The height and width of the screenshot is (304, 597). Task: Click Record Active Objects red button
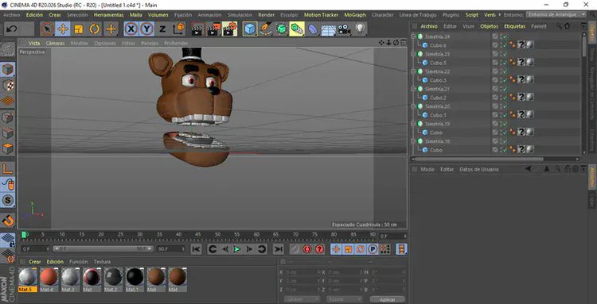pyautogui.click(x=307, y=249)
